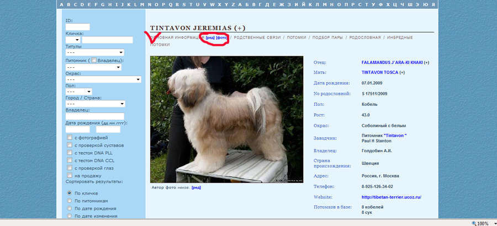
Task: Open mother TINTAVON TOSCA link
Action: (x=380, y=72)
